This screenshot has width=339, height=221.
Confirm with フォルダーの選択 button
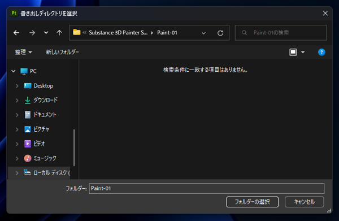click(x=252, y=202)
